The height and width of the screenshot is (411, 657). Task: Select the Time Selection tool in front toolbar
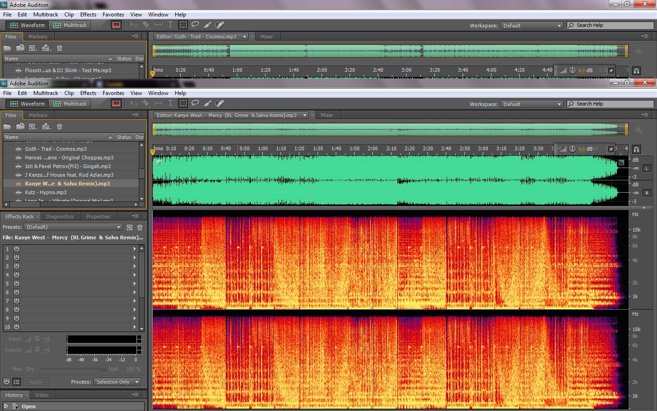[x=170, y=104]
